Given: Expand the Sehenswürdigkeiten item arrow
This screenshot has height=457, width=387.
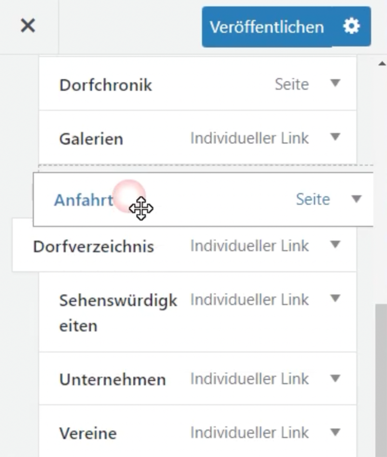Looking at the screenshot, I should click(x=335, y=299).
